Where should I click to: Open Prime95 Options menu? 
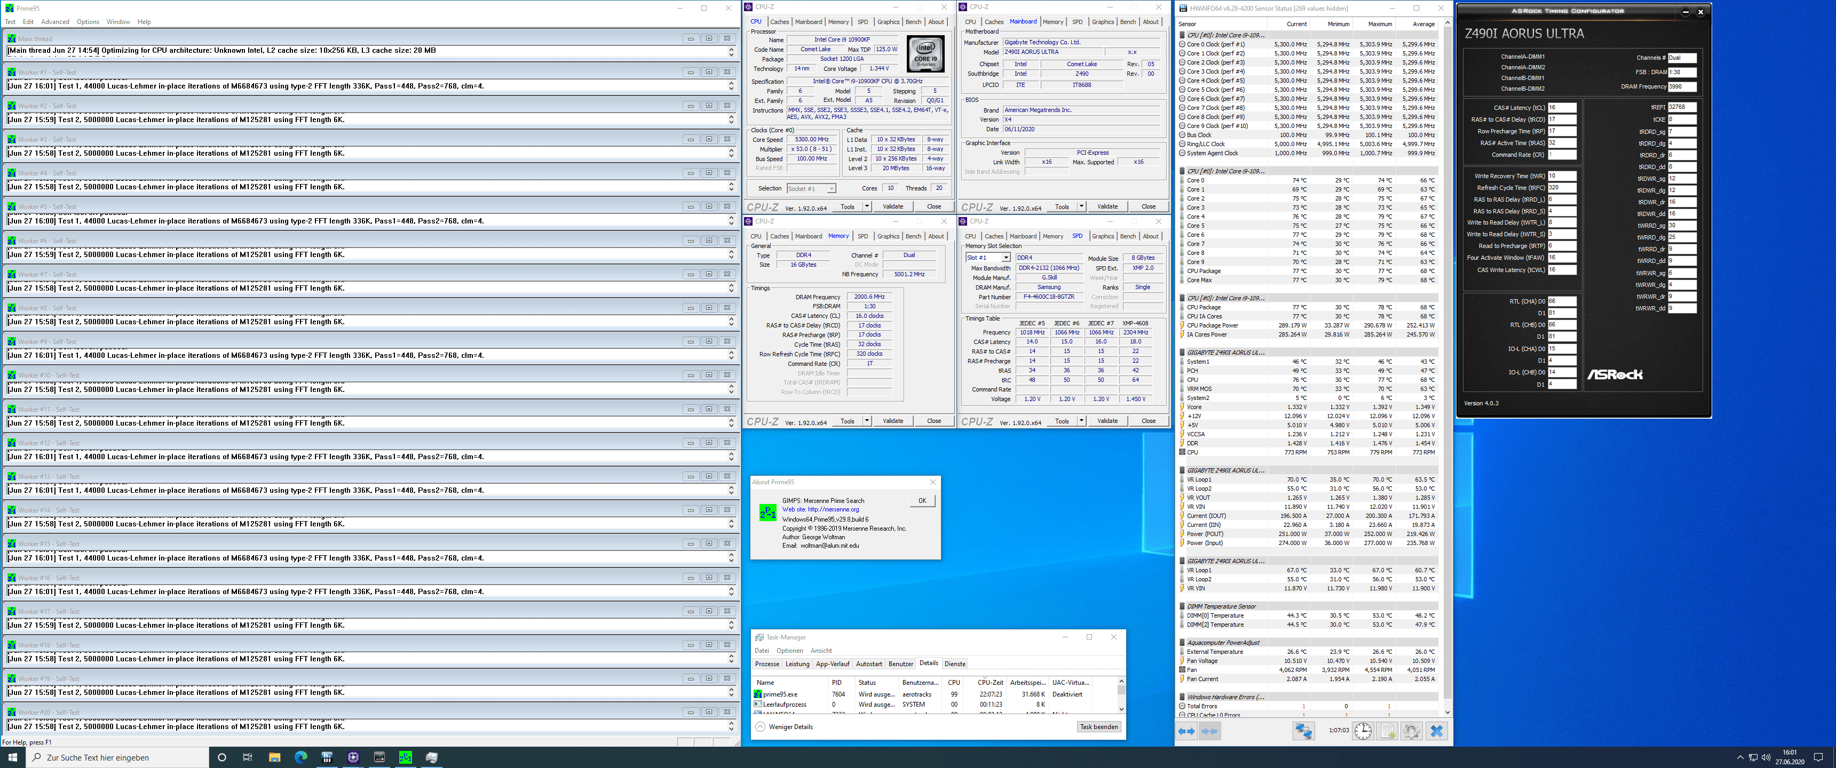[88, 22]
